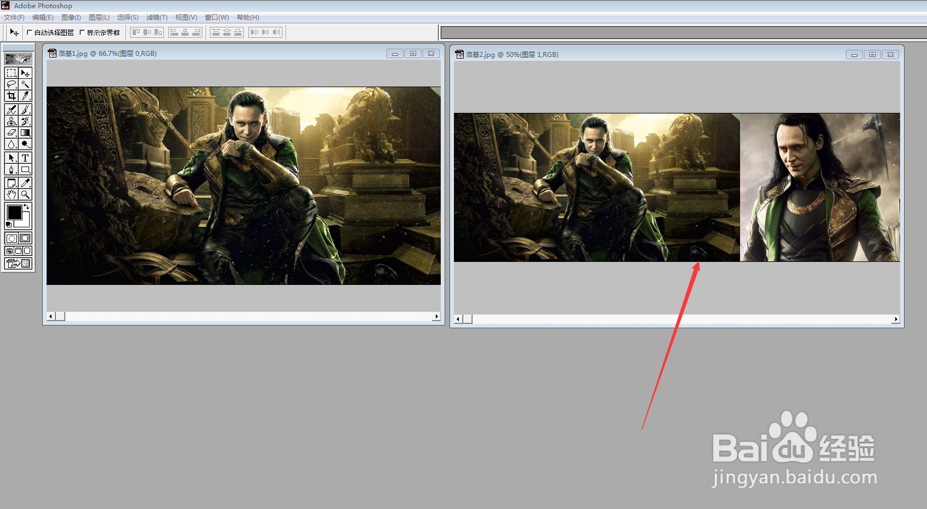
Task: Click scroll right arrow in 洛基1.jpg window
Action: click(x=436, y=316)
